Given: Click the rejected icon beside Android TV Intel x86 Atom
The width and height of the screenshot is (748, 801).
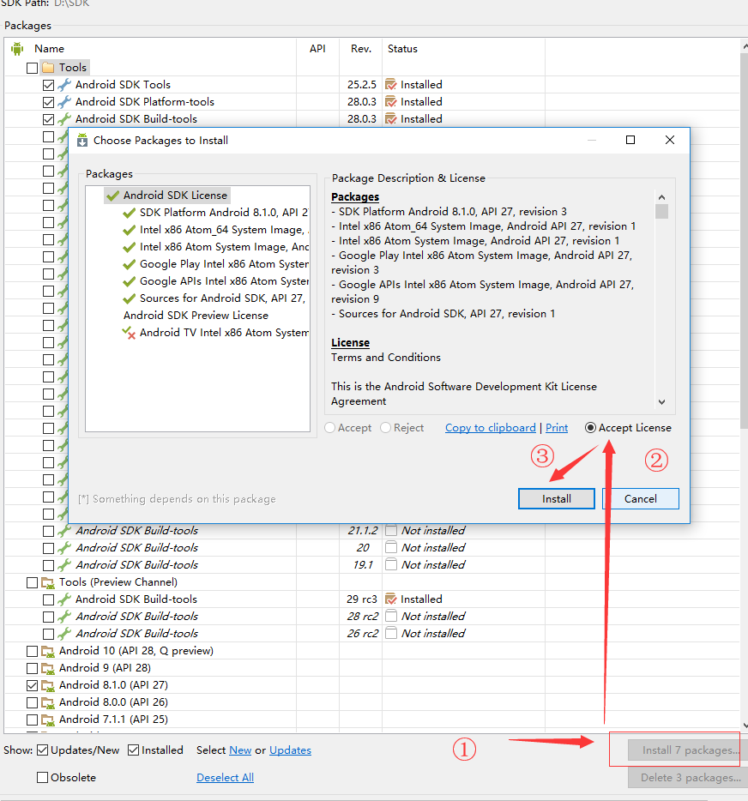Looking at the screenshot, I should pos(130,333).
